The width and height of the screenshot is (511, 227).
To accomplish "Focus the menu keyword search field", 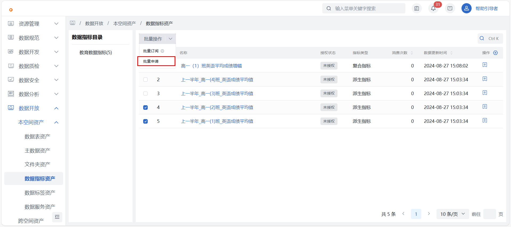I will 364,9.
